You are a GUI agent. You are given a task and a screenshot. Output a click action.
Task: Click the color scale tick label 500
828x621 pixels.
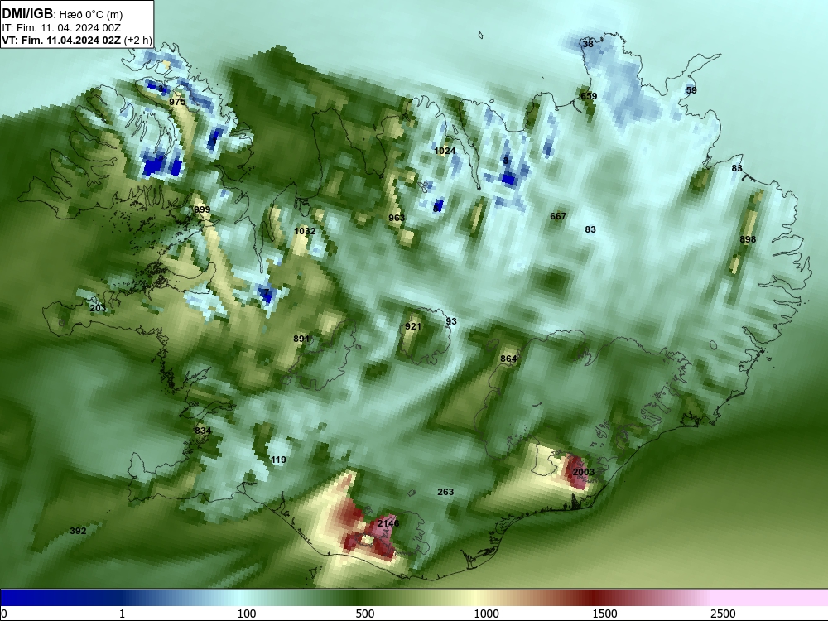365,614
